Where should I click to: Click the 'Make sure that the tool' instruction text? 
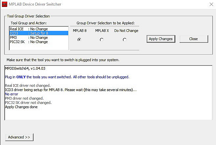63,60
